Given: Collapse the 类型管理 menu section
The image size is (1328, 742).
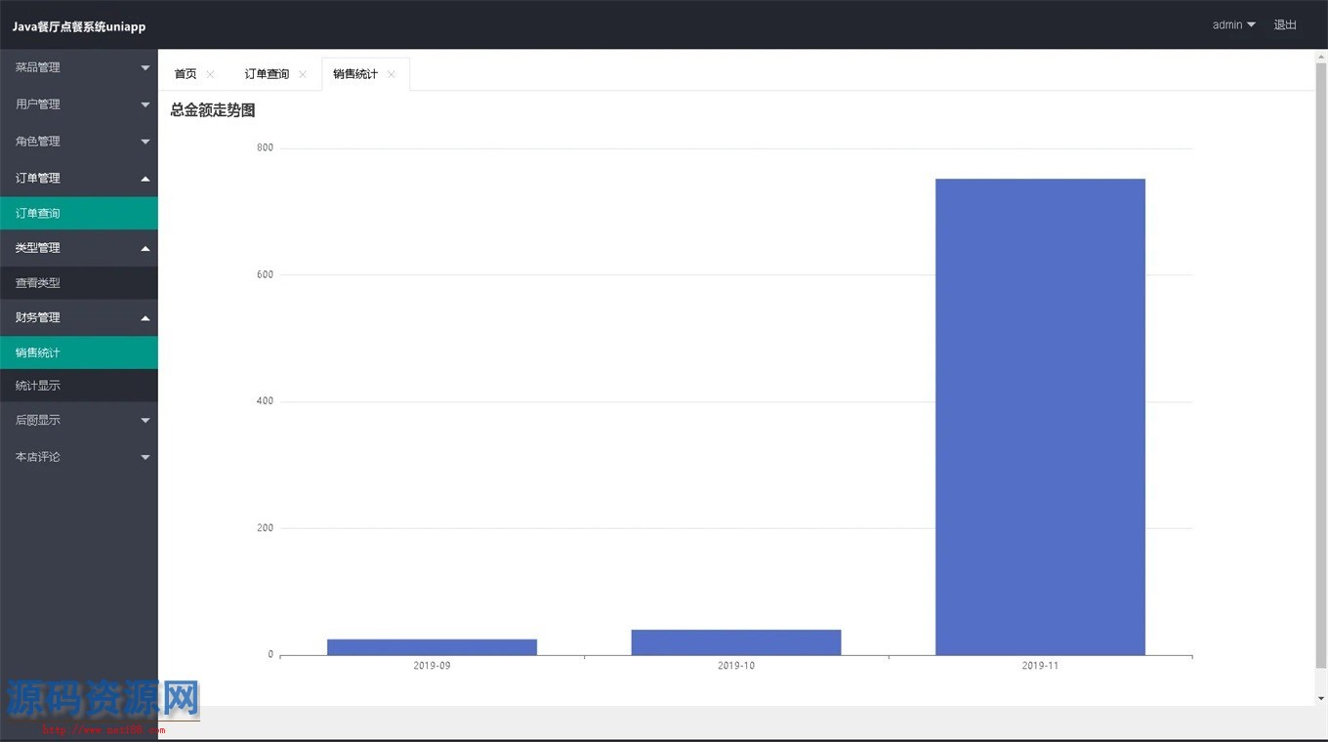Looking at the screenshot, I should point(78,248).
